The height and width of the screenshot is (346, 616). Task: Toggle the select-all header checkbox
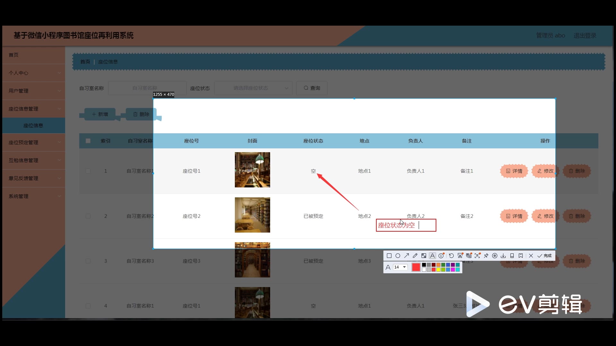tap(88, 141)
